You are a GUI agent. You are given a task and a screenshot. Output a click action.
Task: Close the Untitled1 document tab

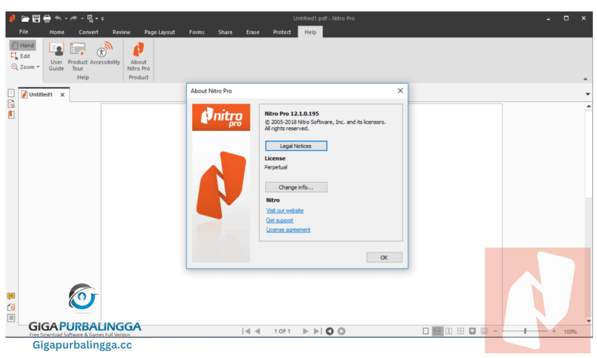(x=62, y=95)
